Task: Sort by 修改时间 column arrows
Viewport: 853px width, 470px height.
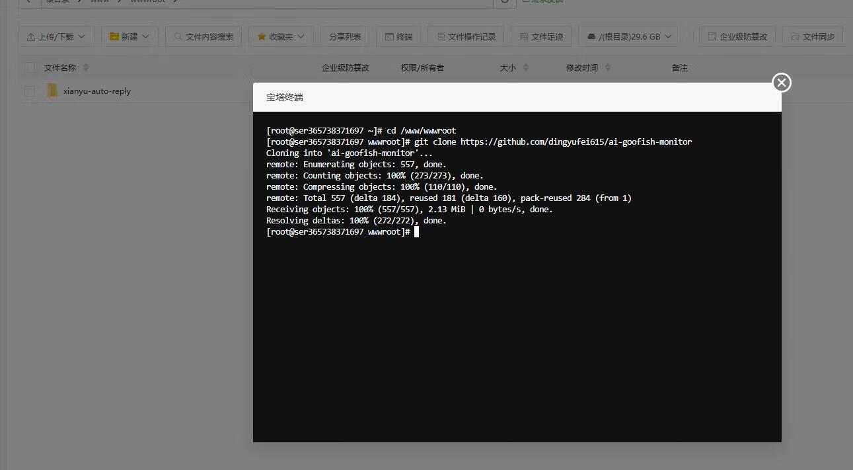Action: pos(608,67)
